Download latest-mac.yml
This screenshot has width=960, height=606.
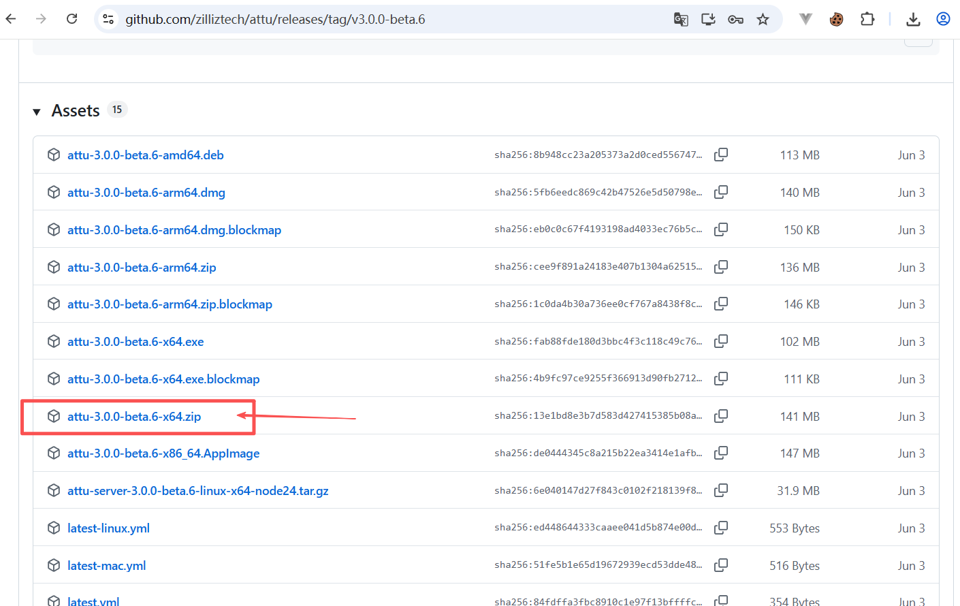[x=106, y=566]
